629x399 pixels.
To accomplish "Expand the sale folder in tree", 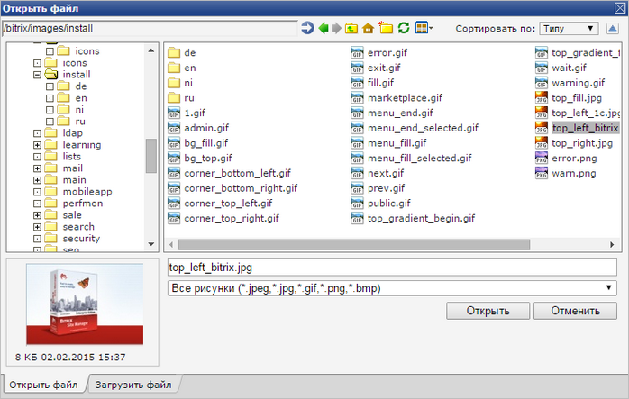I will tap(37, 215).
